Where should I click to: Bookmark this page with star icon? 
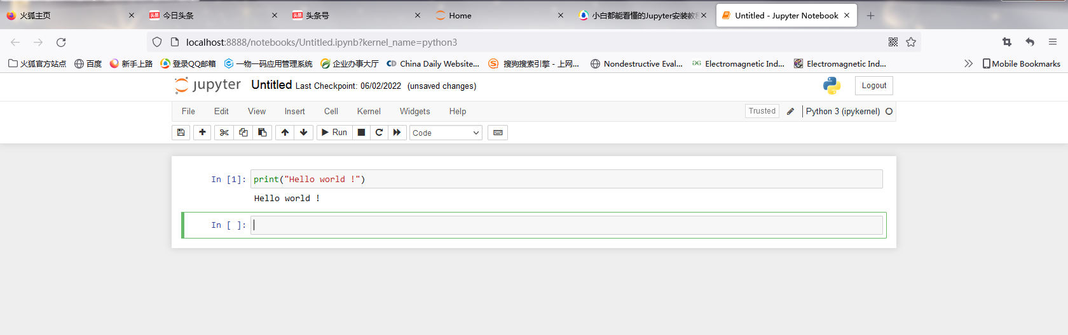pyautogui.click(x=911, y=42)
